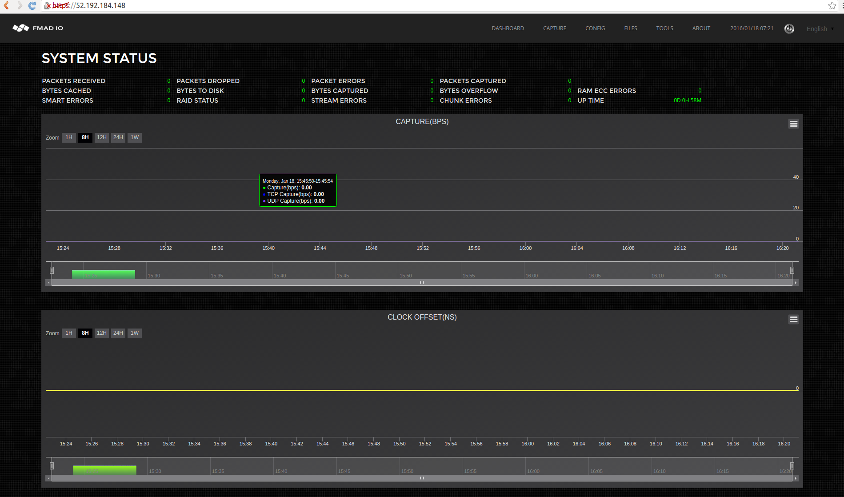The height and width of the screenshot is (497, 844).
Task: Select the 12H zoom on the Clock Offset chart
Action: (101, 333)
